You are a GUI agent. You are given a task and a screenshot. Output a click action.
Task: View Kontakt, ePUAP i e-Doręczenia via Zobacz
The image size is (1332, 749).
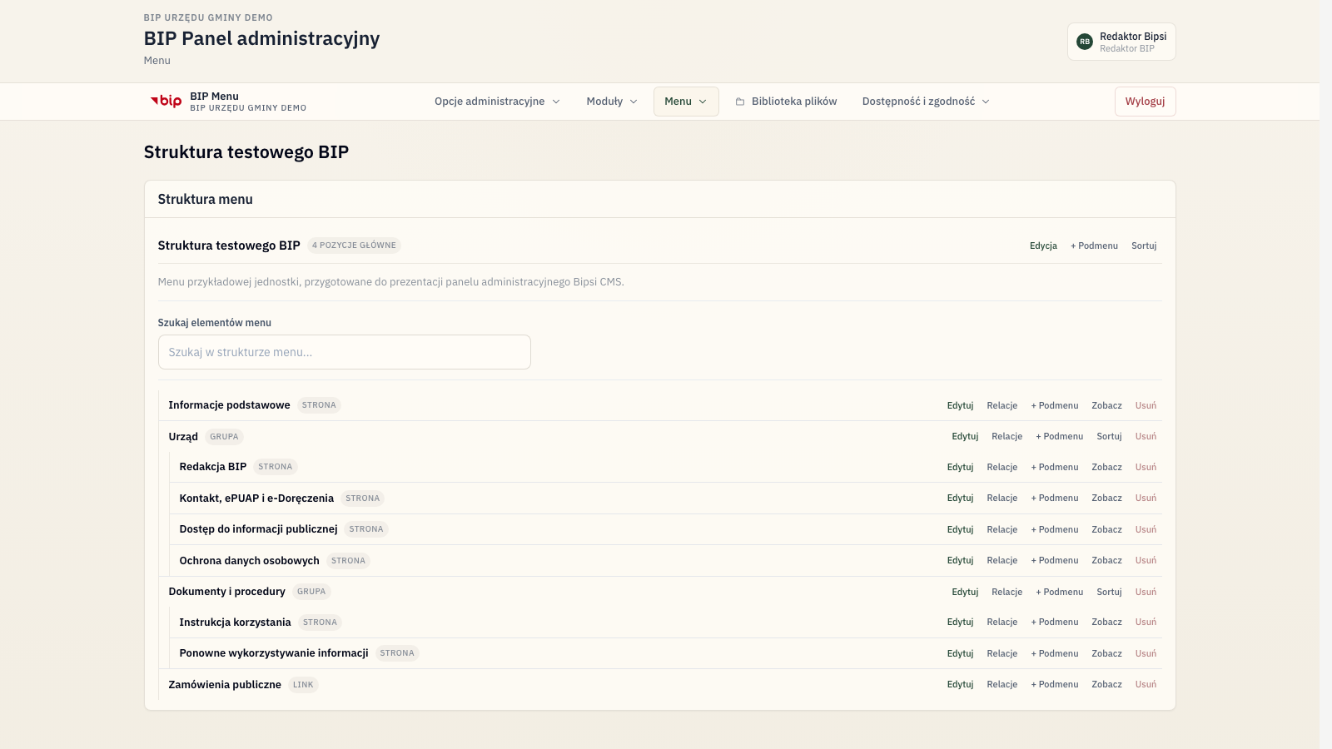click(x=1107, y=498)
